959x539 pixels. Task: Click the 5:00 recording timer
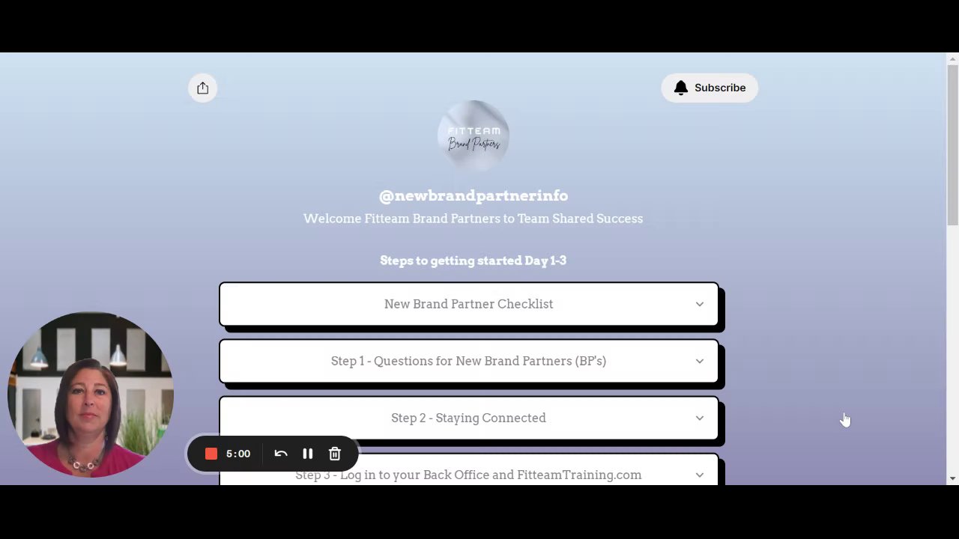(238, 454)
